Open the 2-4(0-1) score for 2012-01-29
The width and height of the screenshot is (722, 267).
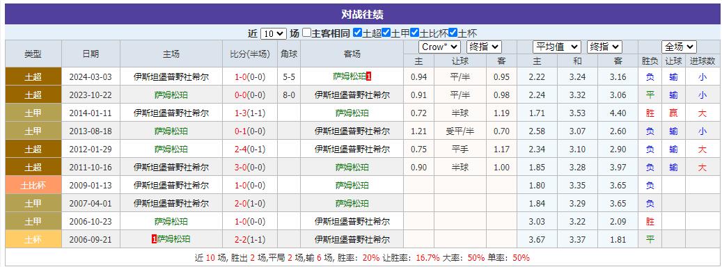click(x=250, y=149)
